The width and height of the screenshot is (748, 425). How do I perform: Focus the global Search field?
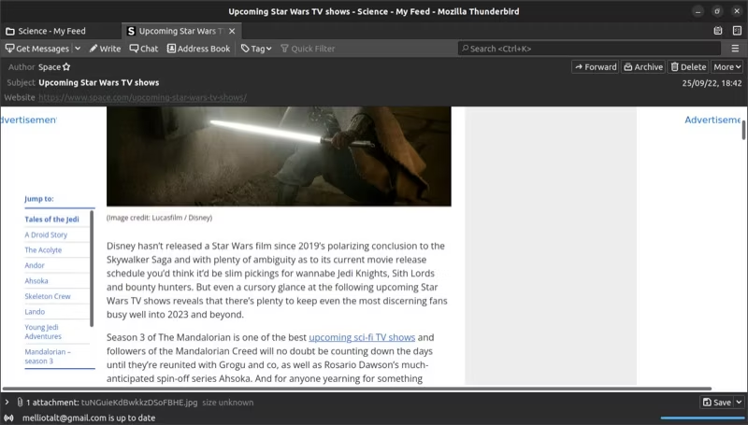click(x=589, y=49)
